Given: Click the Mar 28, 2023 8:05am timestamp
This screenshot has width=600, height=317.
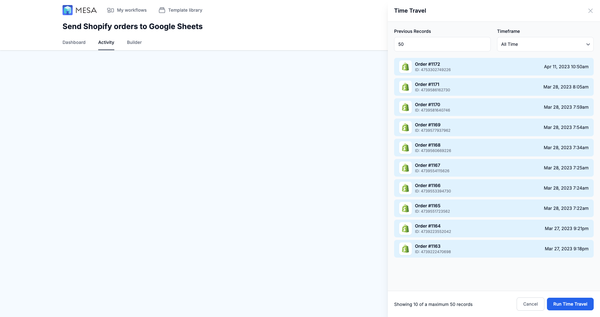Looking at the screenshot, I should click(x=566, y=87).
